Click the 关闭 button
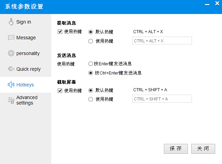 tap(203, 149)
